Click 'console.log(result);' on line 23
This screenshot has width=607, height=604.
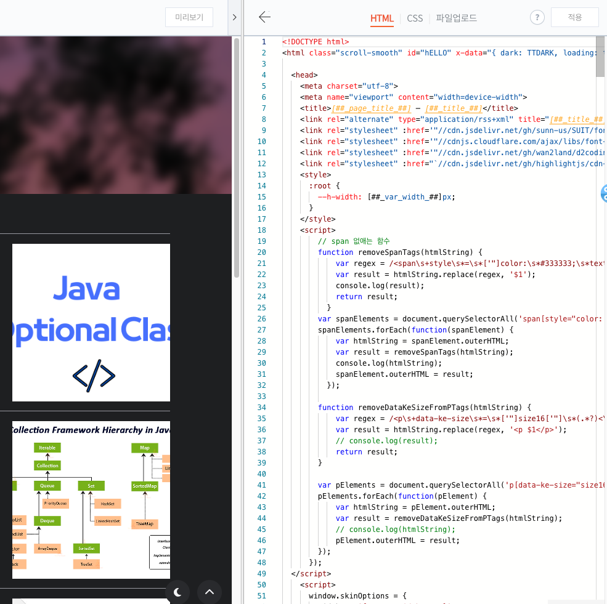pos(380,285)
